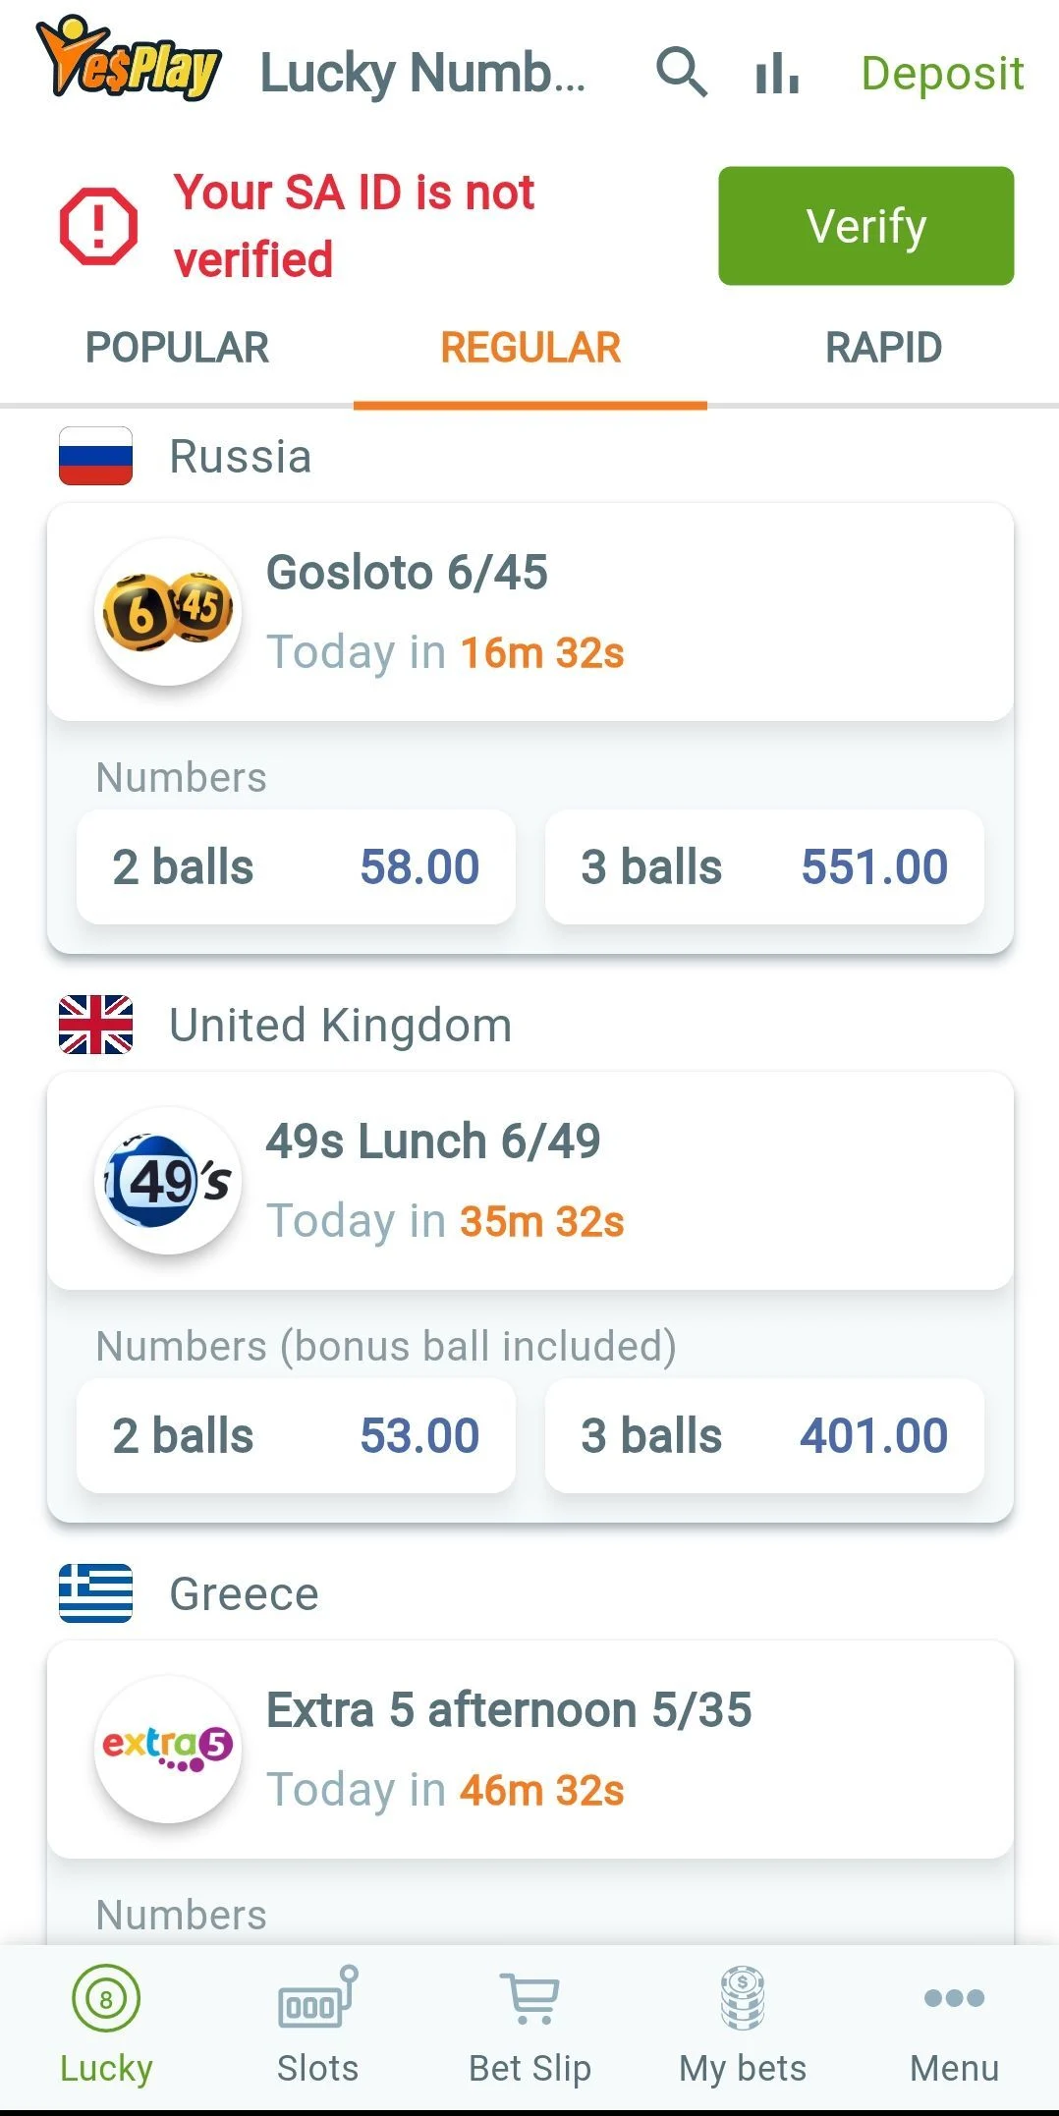Switch to the POPULAR tab
Image resolution: width=1059 pixels, height=2116 pixels.
(x=177, y=348)
